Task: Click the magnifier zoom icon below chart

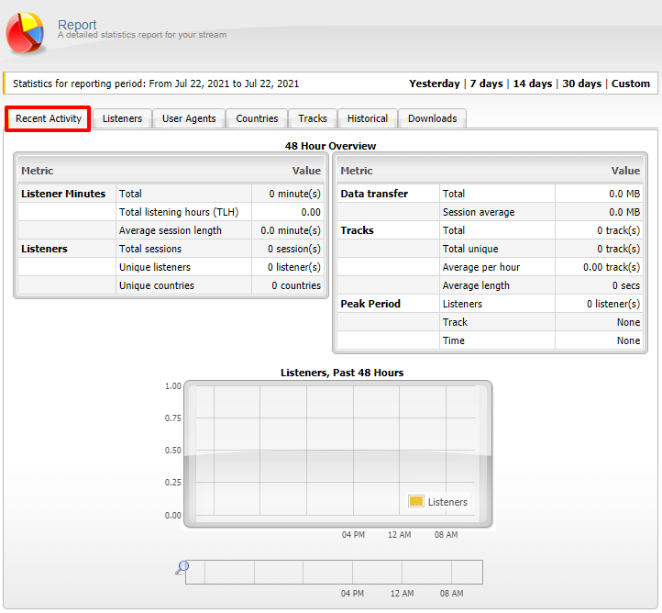Action: [x=182, y=567]
